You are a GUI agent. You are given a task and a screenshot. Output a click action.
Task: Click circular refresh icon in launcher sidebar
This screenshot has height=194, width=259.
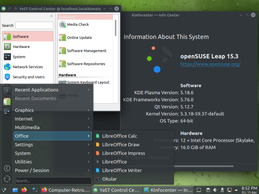point(7,179)
